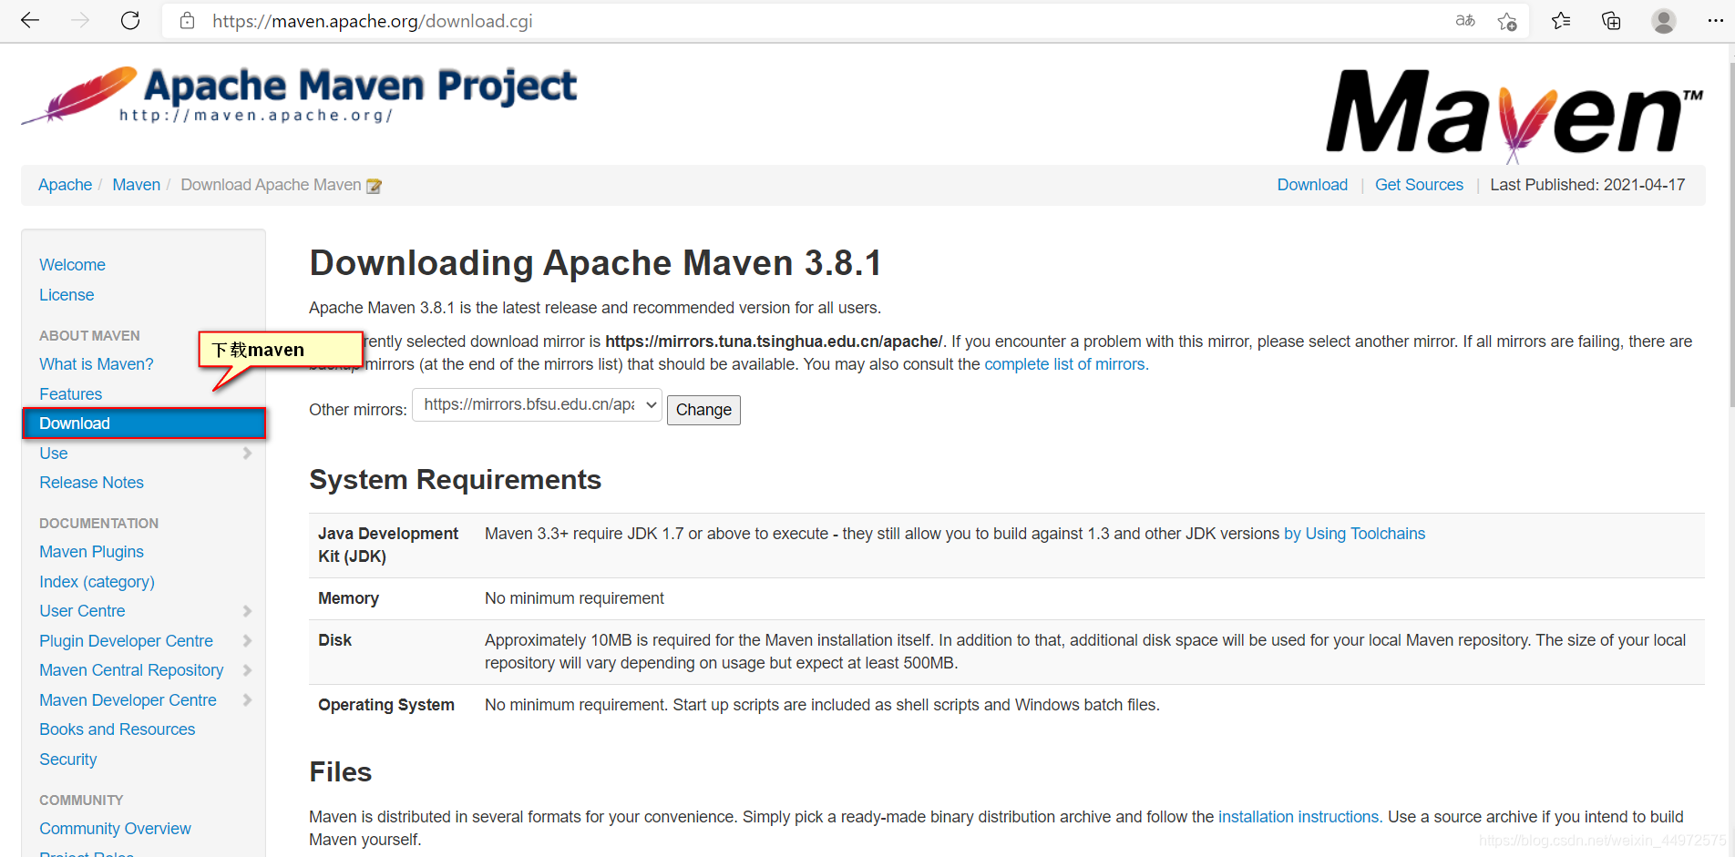Click the tsinghua mirror URL bold text

[x=774, y=342]
